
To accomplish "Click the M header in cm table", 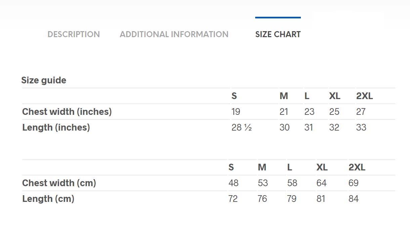I will pos(262,167).
